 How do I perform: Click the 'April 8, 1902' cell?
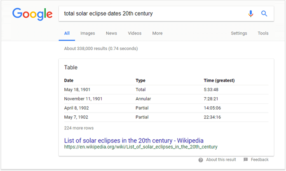pos(76,108)
